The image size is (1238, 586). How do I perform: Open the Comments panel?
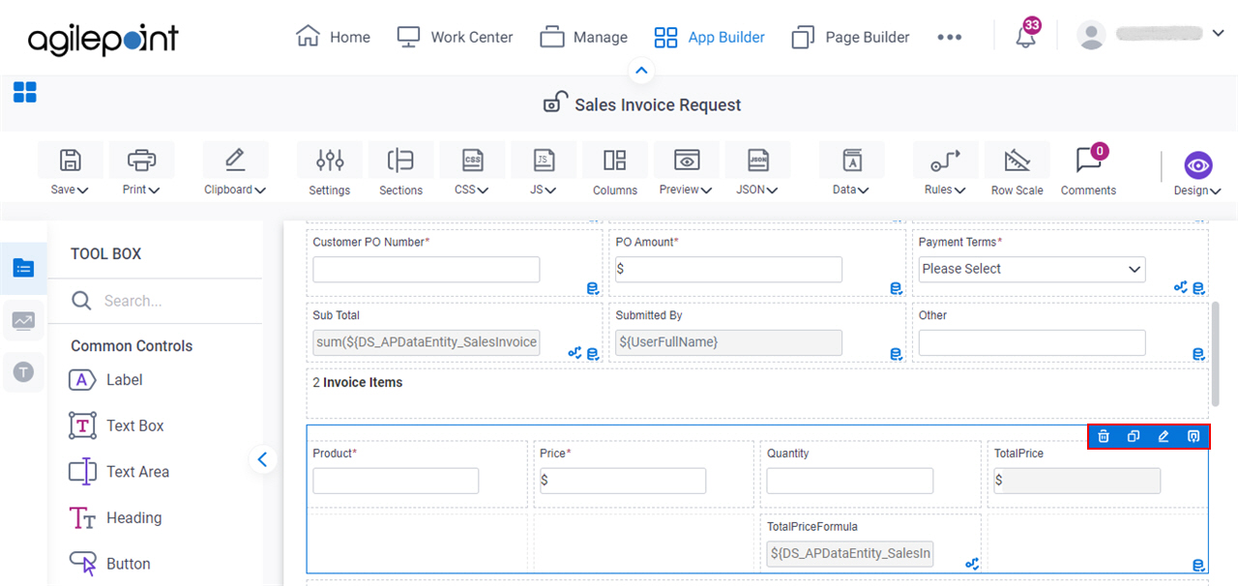tap(1088, 170)
